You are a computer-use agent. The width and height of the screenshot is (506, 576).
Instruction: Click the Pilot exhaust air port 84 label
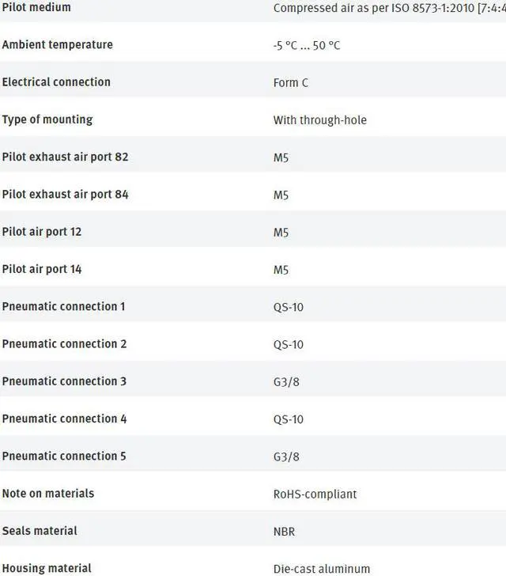pos(65,195)
